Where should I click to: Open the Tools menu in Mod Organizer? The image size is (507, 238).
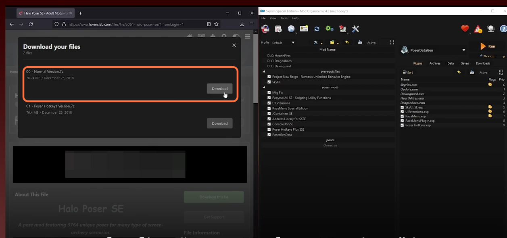(x=284, y=18)
